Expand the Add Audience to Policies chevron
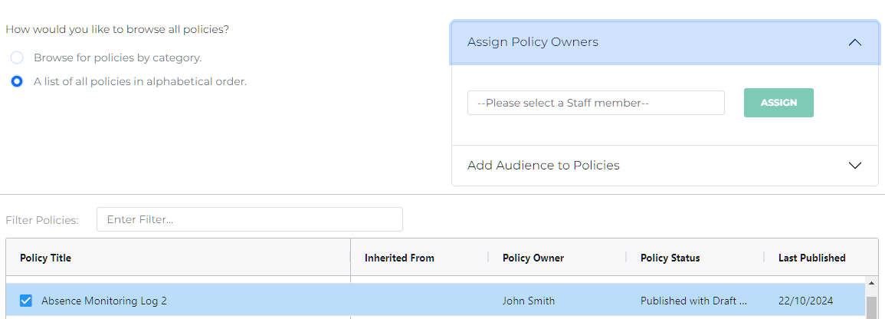 click(855, 166)
